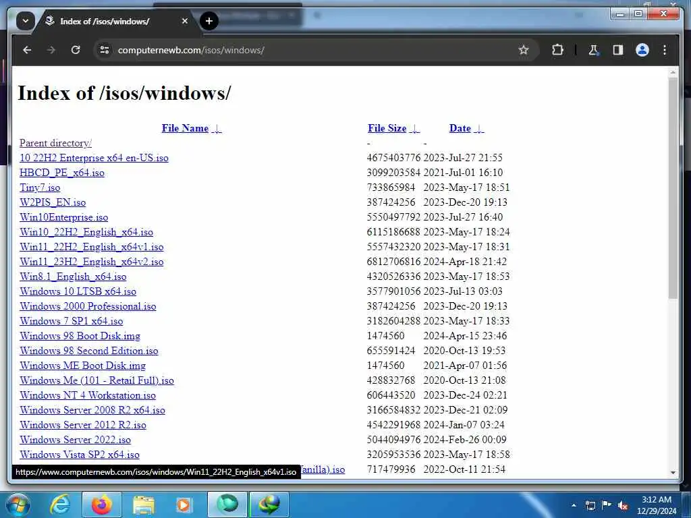Open a new tab with the plus button
This screenshot has width=691, height=518.
point(209,21)
